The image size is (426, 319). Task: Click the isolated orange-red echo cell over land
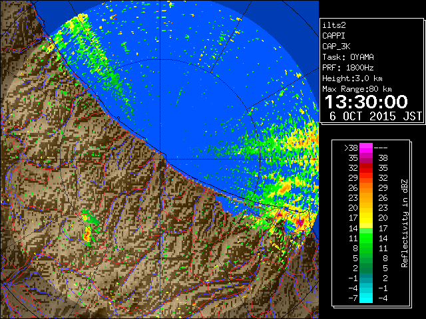point(87,234)
